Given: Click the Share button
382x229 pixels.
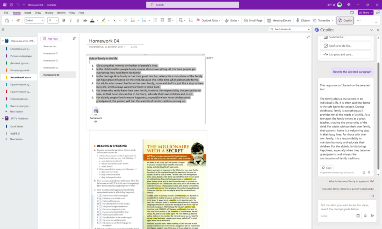Looking at the screenshot, I should (365, 13).
